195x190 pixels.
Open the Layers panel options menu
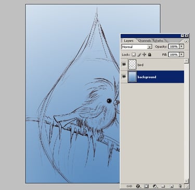(x=186, y=41)
